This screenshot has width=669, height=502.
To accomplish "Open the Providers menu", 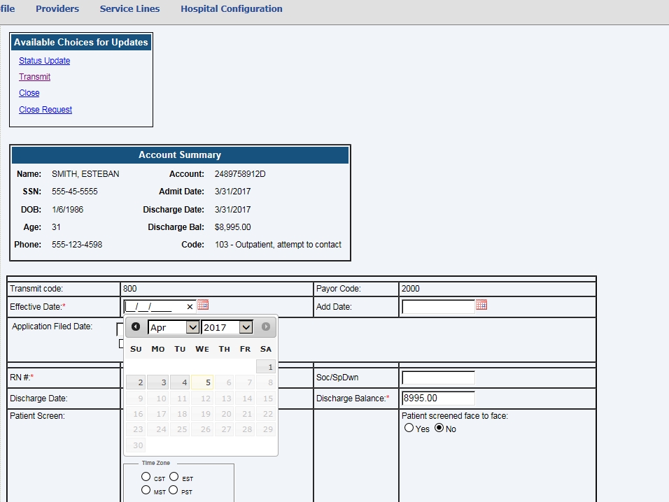I will 57,9.
